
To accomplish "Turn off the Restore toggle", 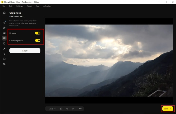I will click(38, 33).
